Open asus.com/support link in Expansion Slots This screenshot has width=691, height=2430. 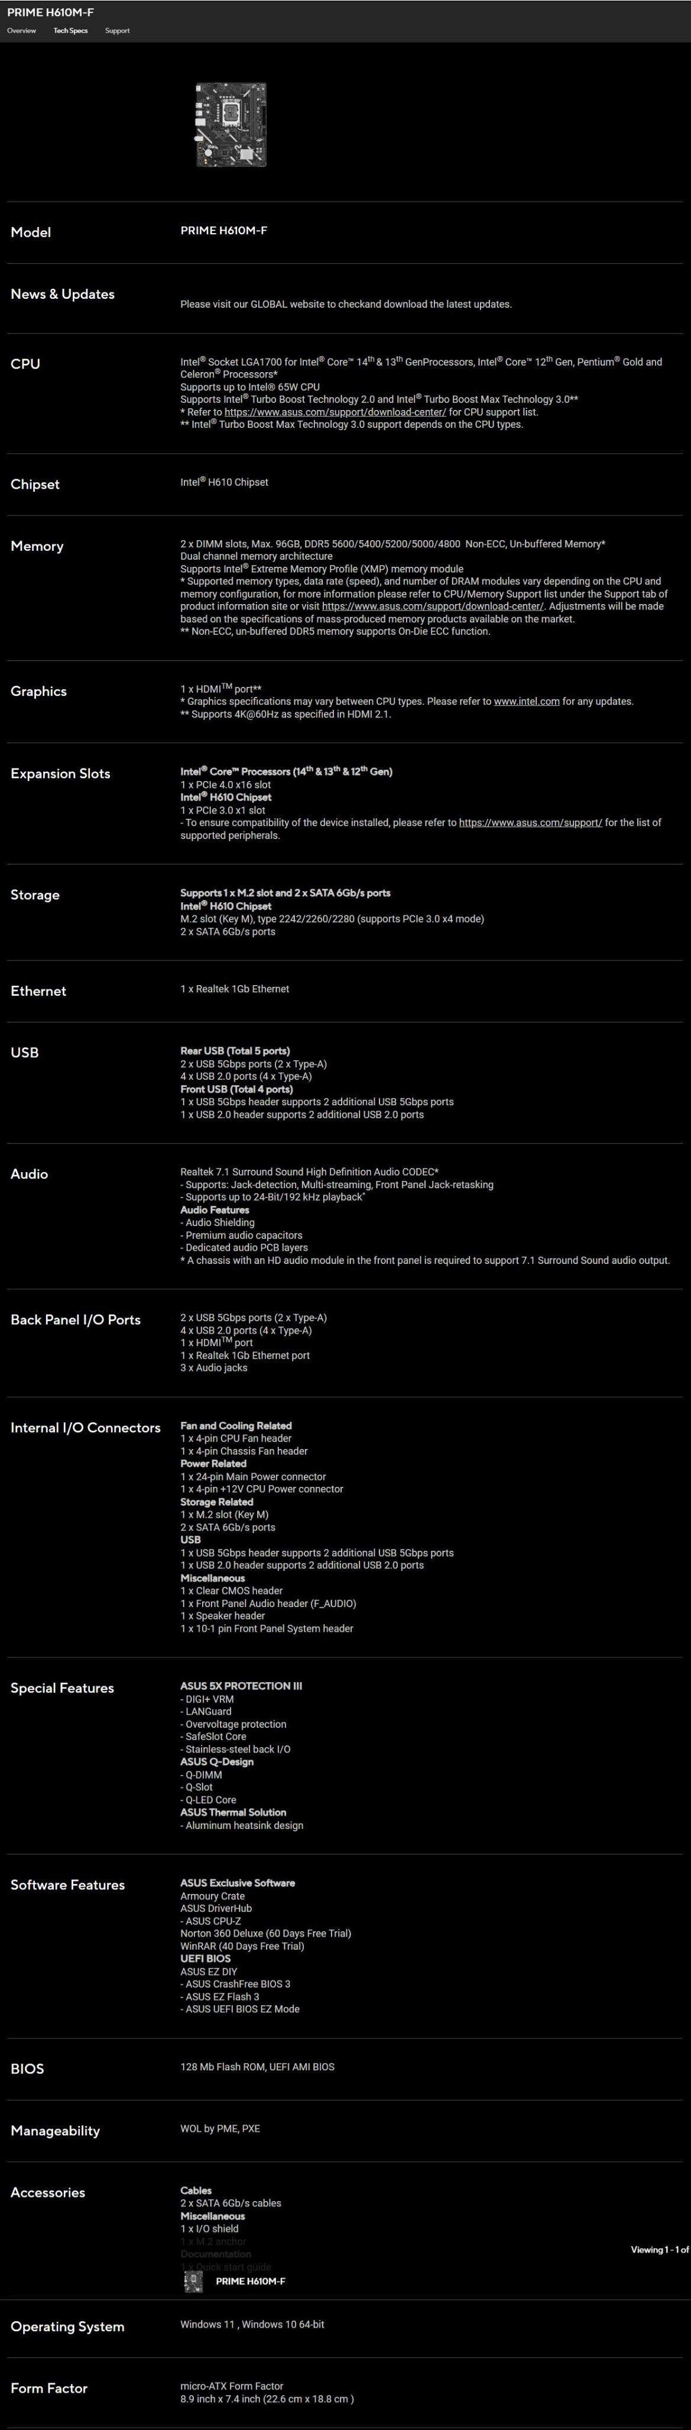[x=530, y=822]
